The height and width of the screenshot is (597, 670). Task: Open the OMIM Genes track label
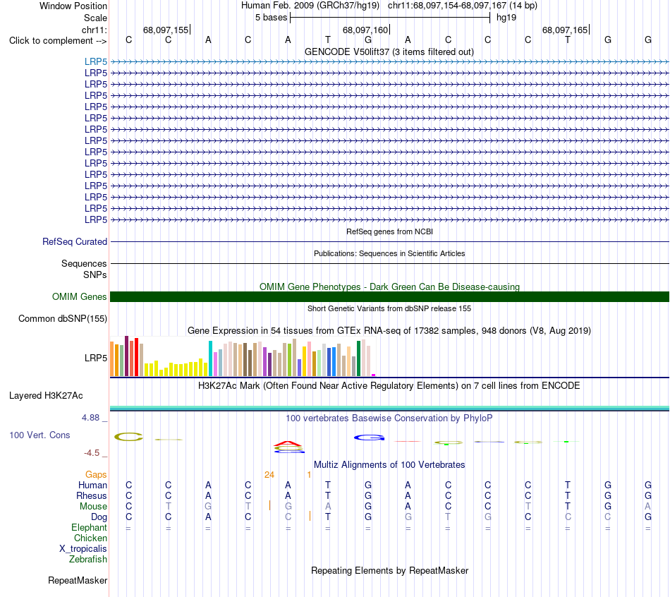point(79,297)
